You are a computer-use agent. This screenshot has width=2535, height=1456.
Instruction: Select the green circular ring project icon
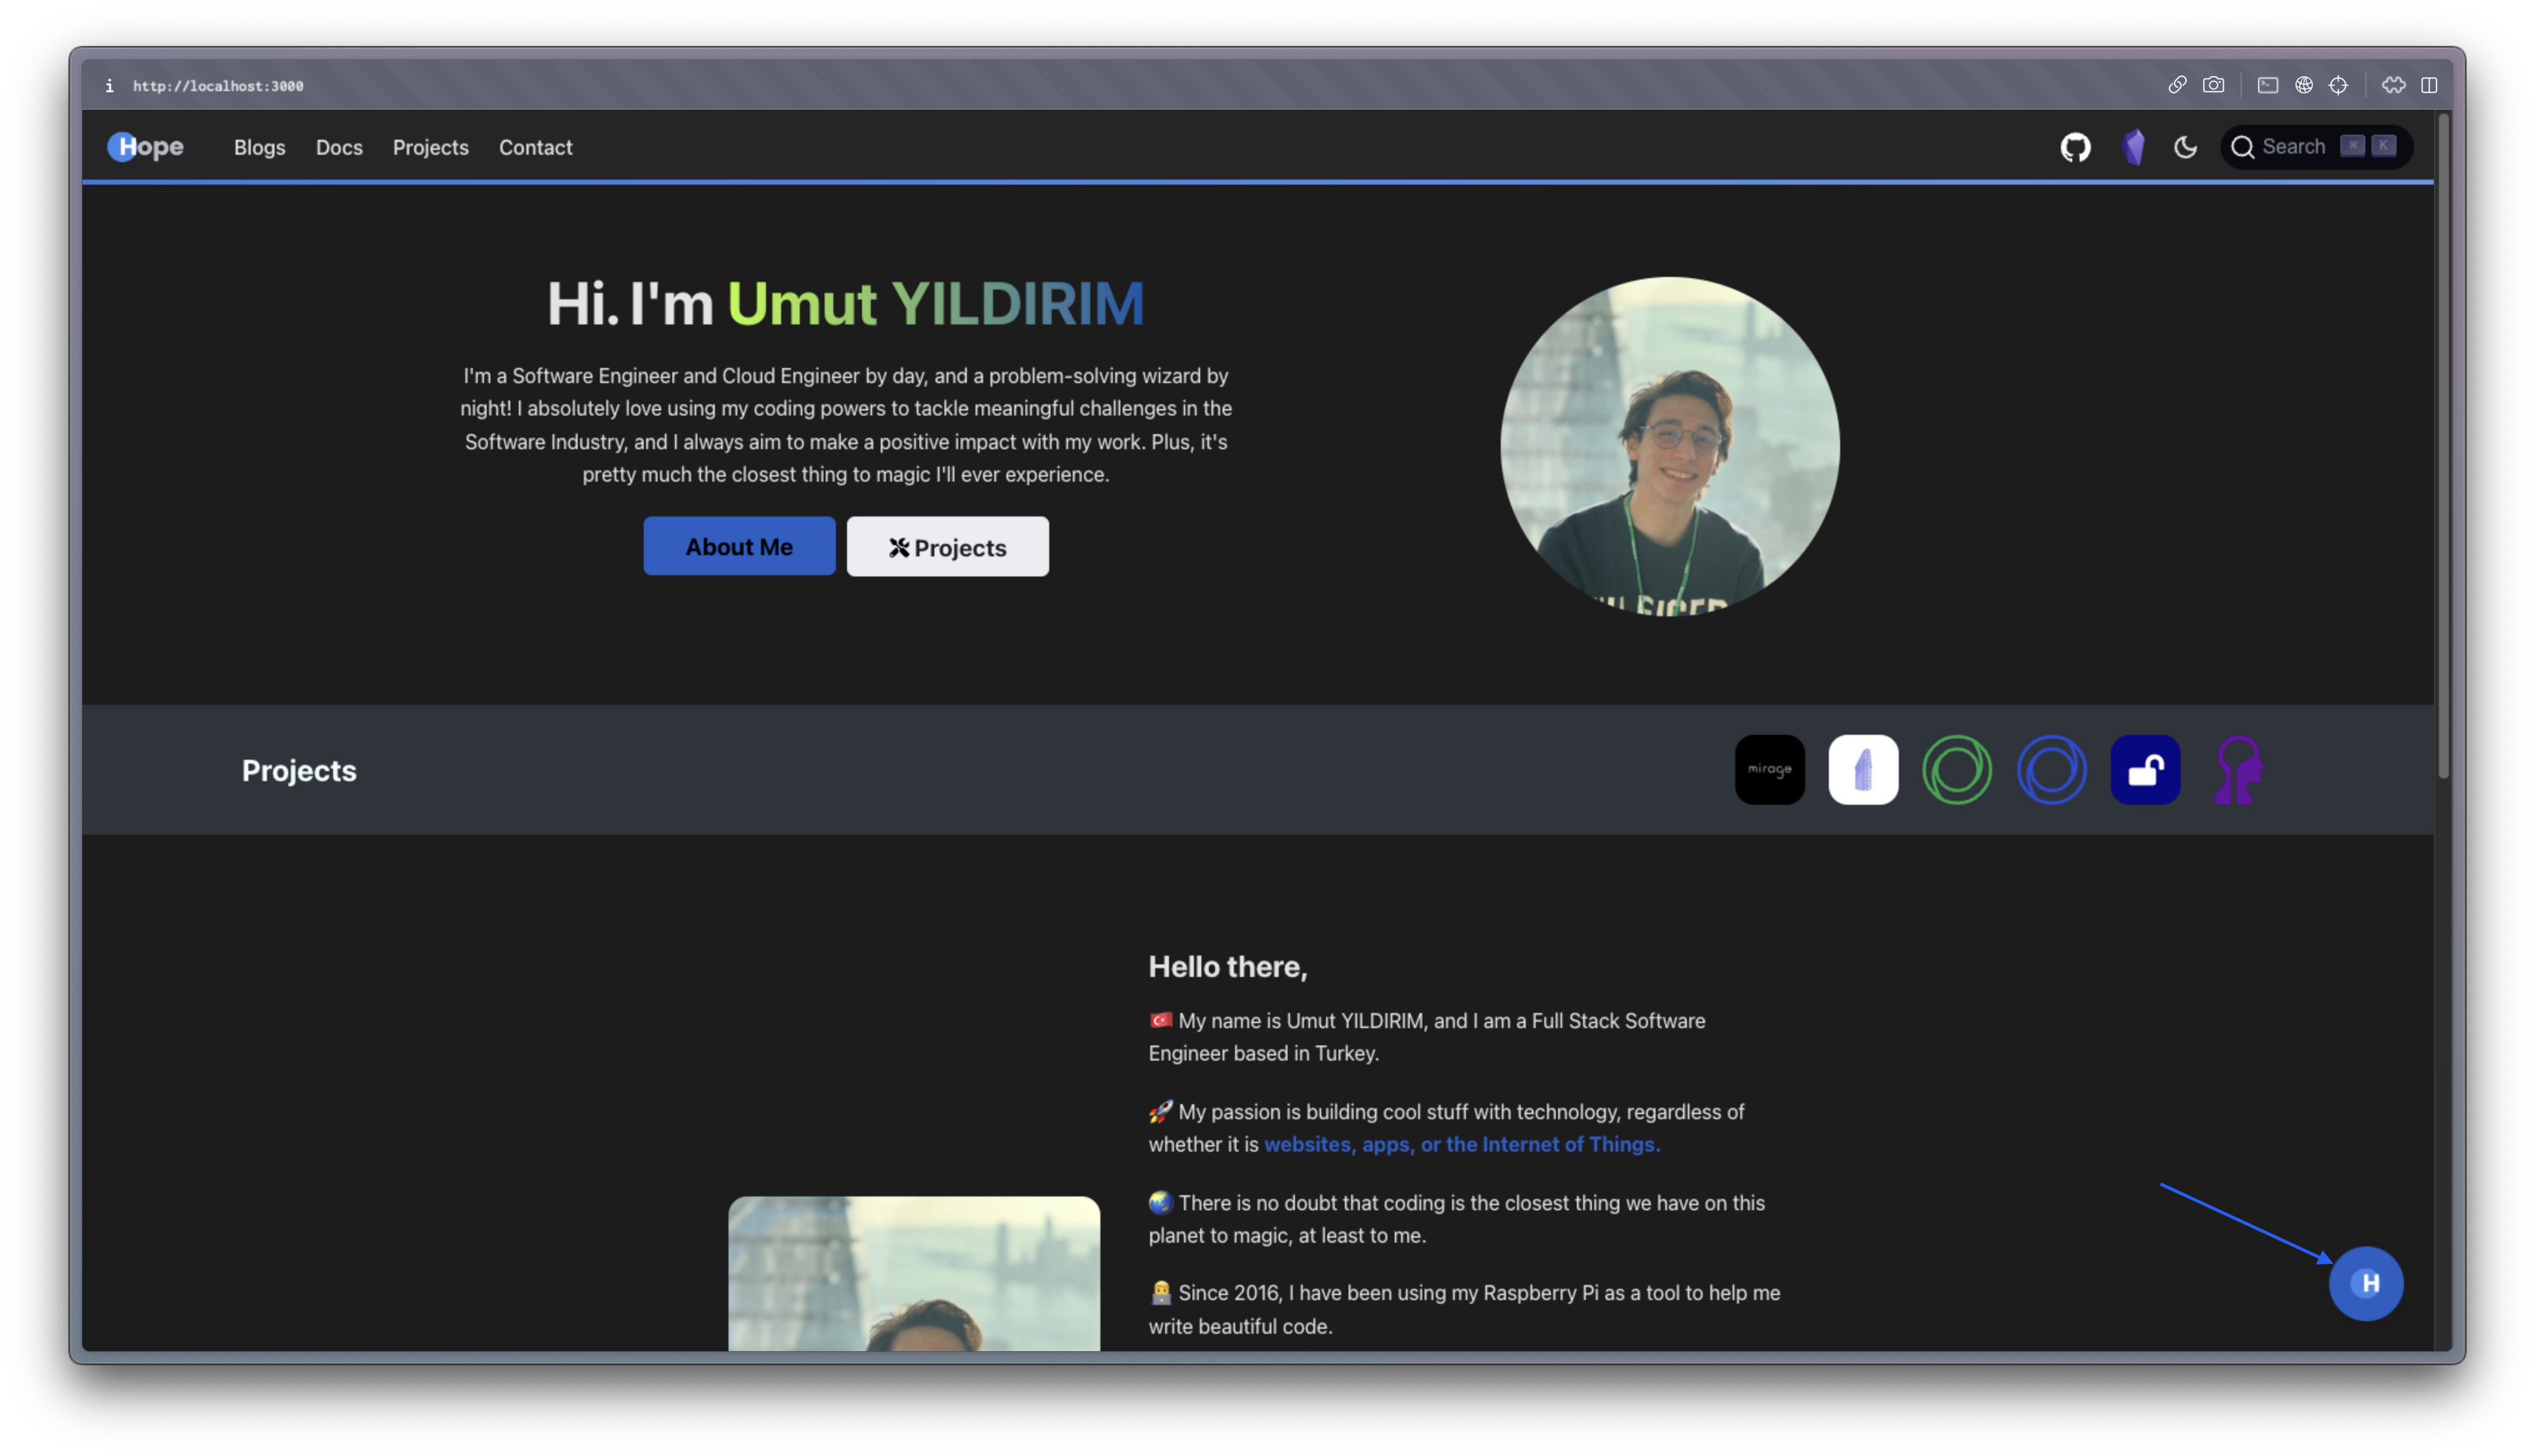tap(1956, 770)
